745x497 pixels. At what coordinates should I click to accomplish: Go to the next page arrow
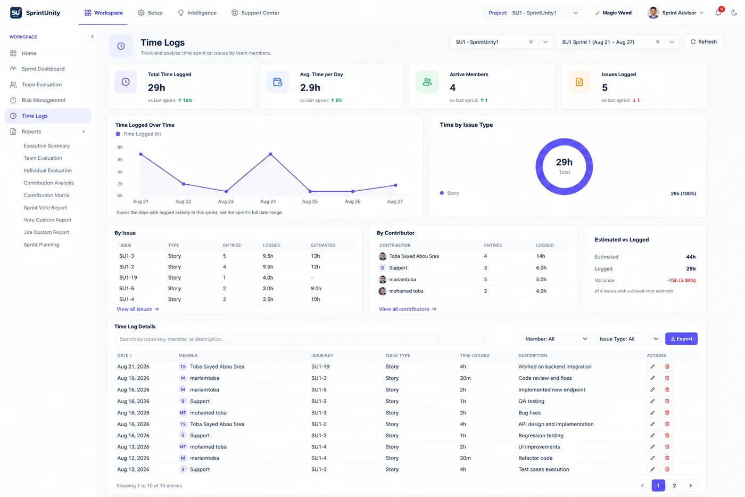(691, 486)
